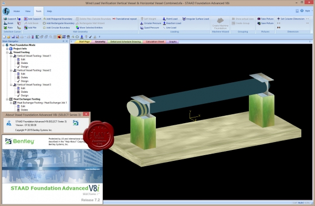Select the Circular Pressure load tool
This screenshot has height=206, width=315.
tap(151, 23)
